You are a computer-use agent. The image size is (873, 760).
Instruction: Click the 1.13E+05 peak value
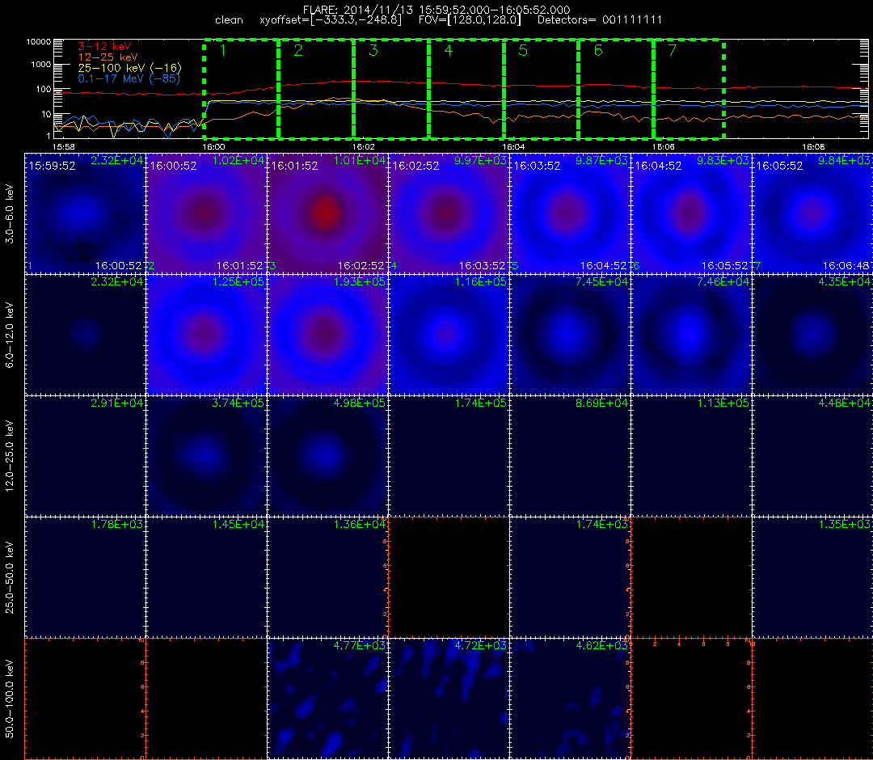[x=723, y=403]
